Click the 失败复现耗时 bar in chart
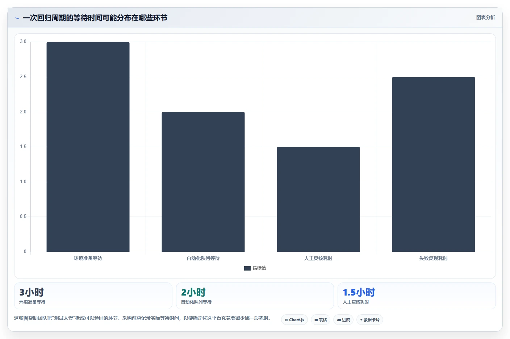510x339 pixels. tap(434, 164)
